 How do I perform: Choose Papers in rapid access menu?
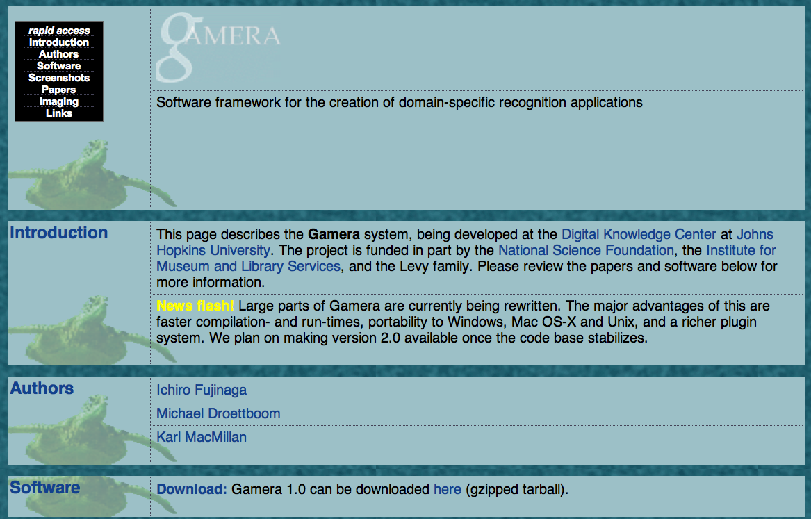tap(59, 90)
